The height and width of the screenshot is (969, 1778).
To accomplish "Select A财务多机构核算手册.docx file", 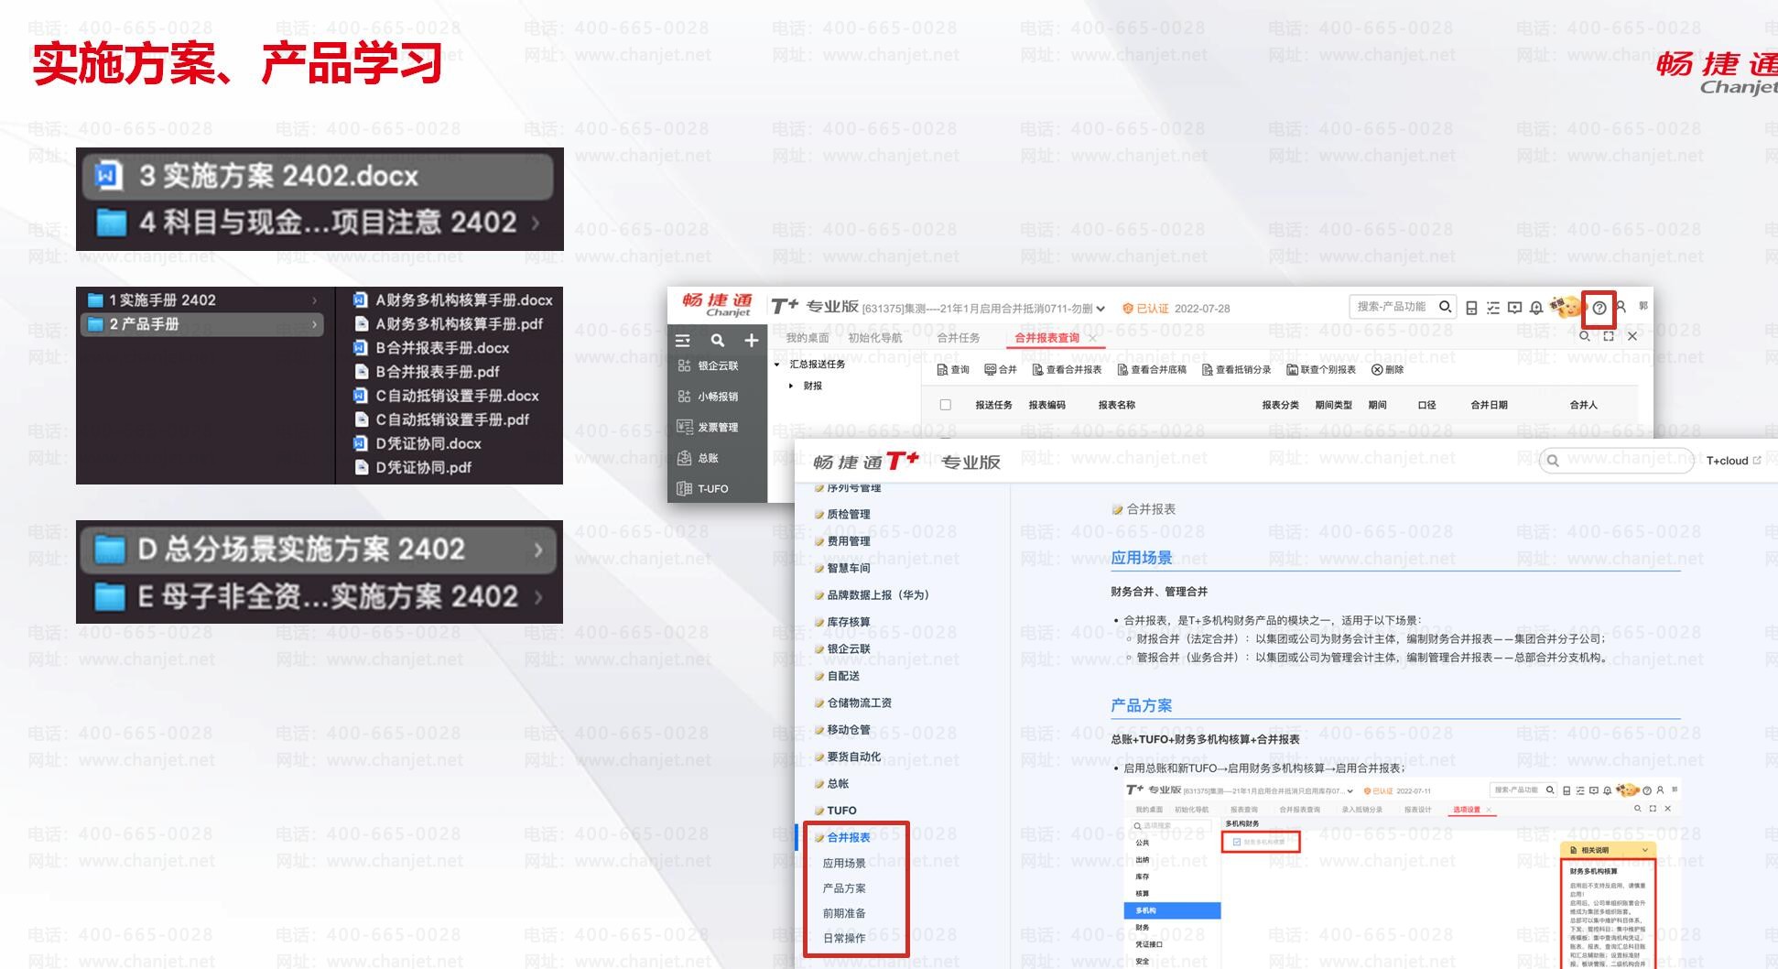I will pos(452,300).
